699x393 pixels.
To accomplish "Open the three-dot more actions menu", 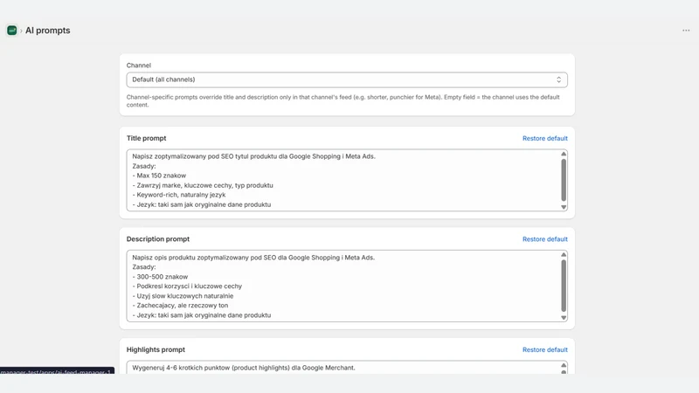I will tap(686, 31).
